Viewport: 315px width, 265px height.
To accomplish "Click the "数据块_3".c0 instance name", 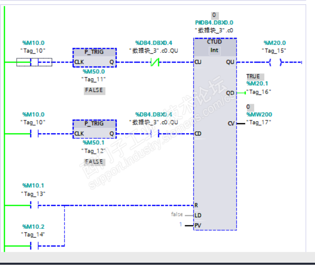I will (x=214, y=31).
